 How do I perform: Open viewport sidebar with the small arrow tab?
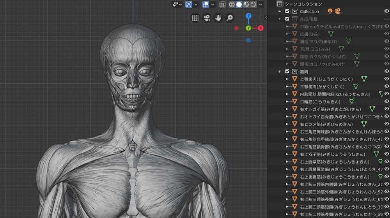266,18
